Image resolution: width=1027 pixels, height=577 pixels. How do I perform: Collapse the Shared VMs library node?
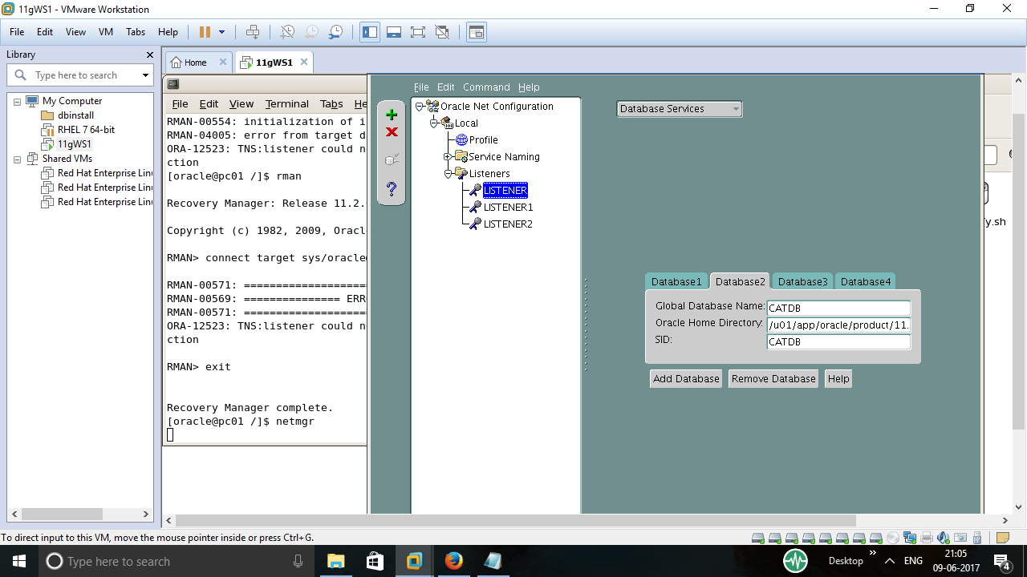click(18, 159)
